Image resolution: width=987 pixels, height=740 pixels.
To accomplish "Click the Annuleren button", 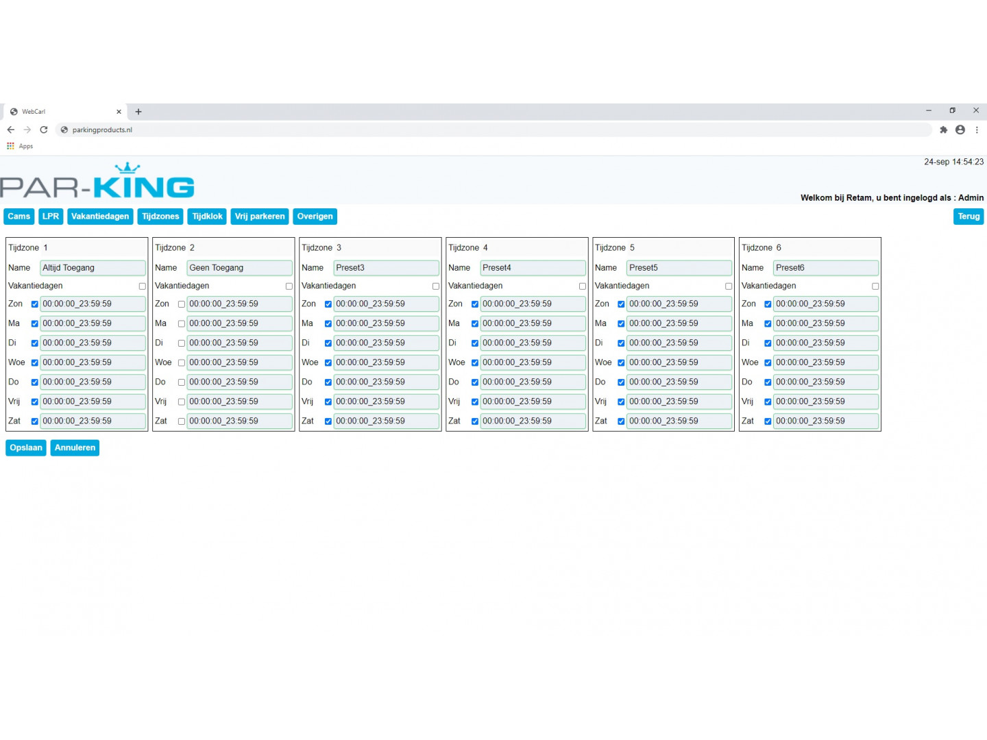I will coord(75,448).
